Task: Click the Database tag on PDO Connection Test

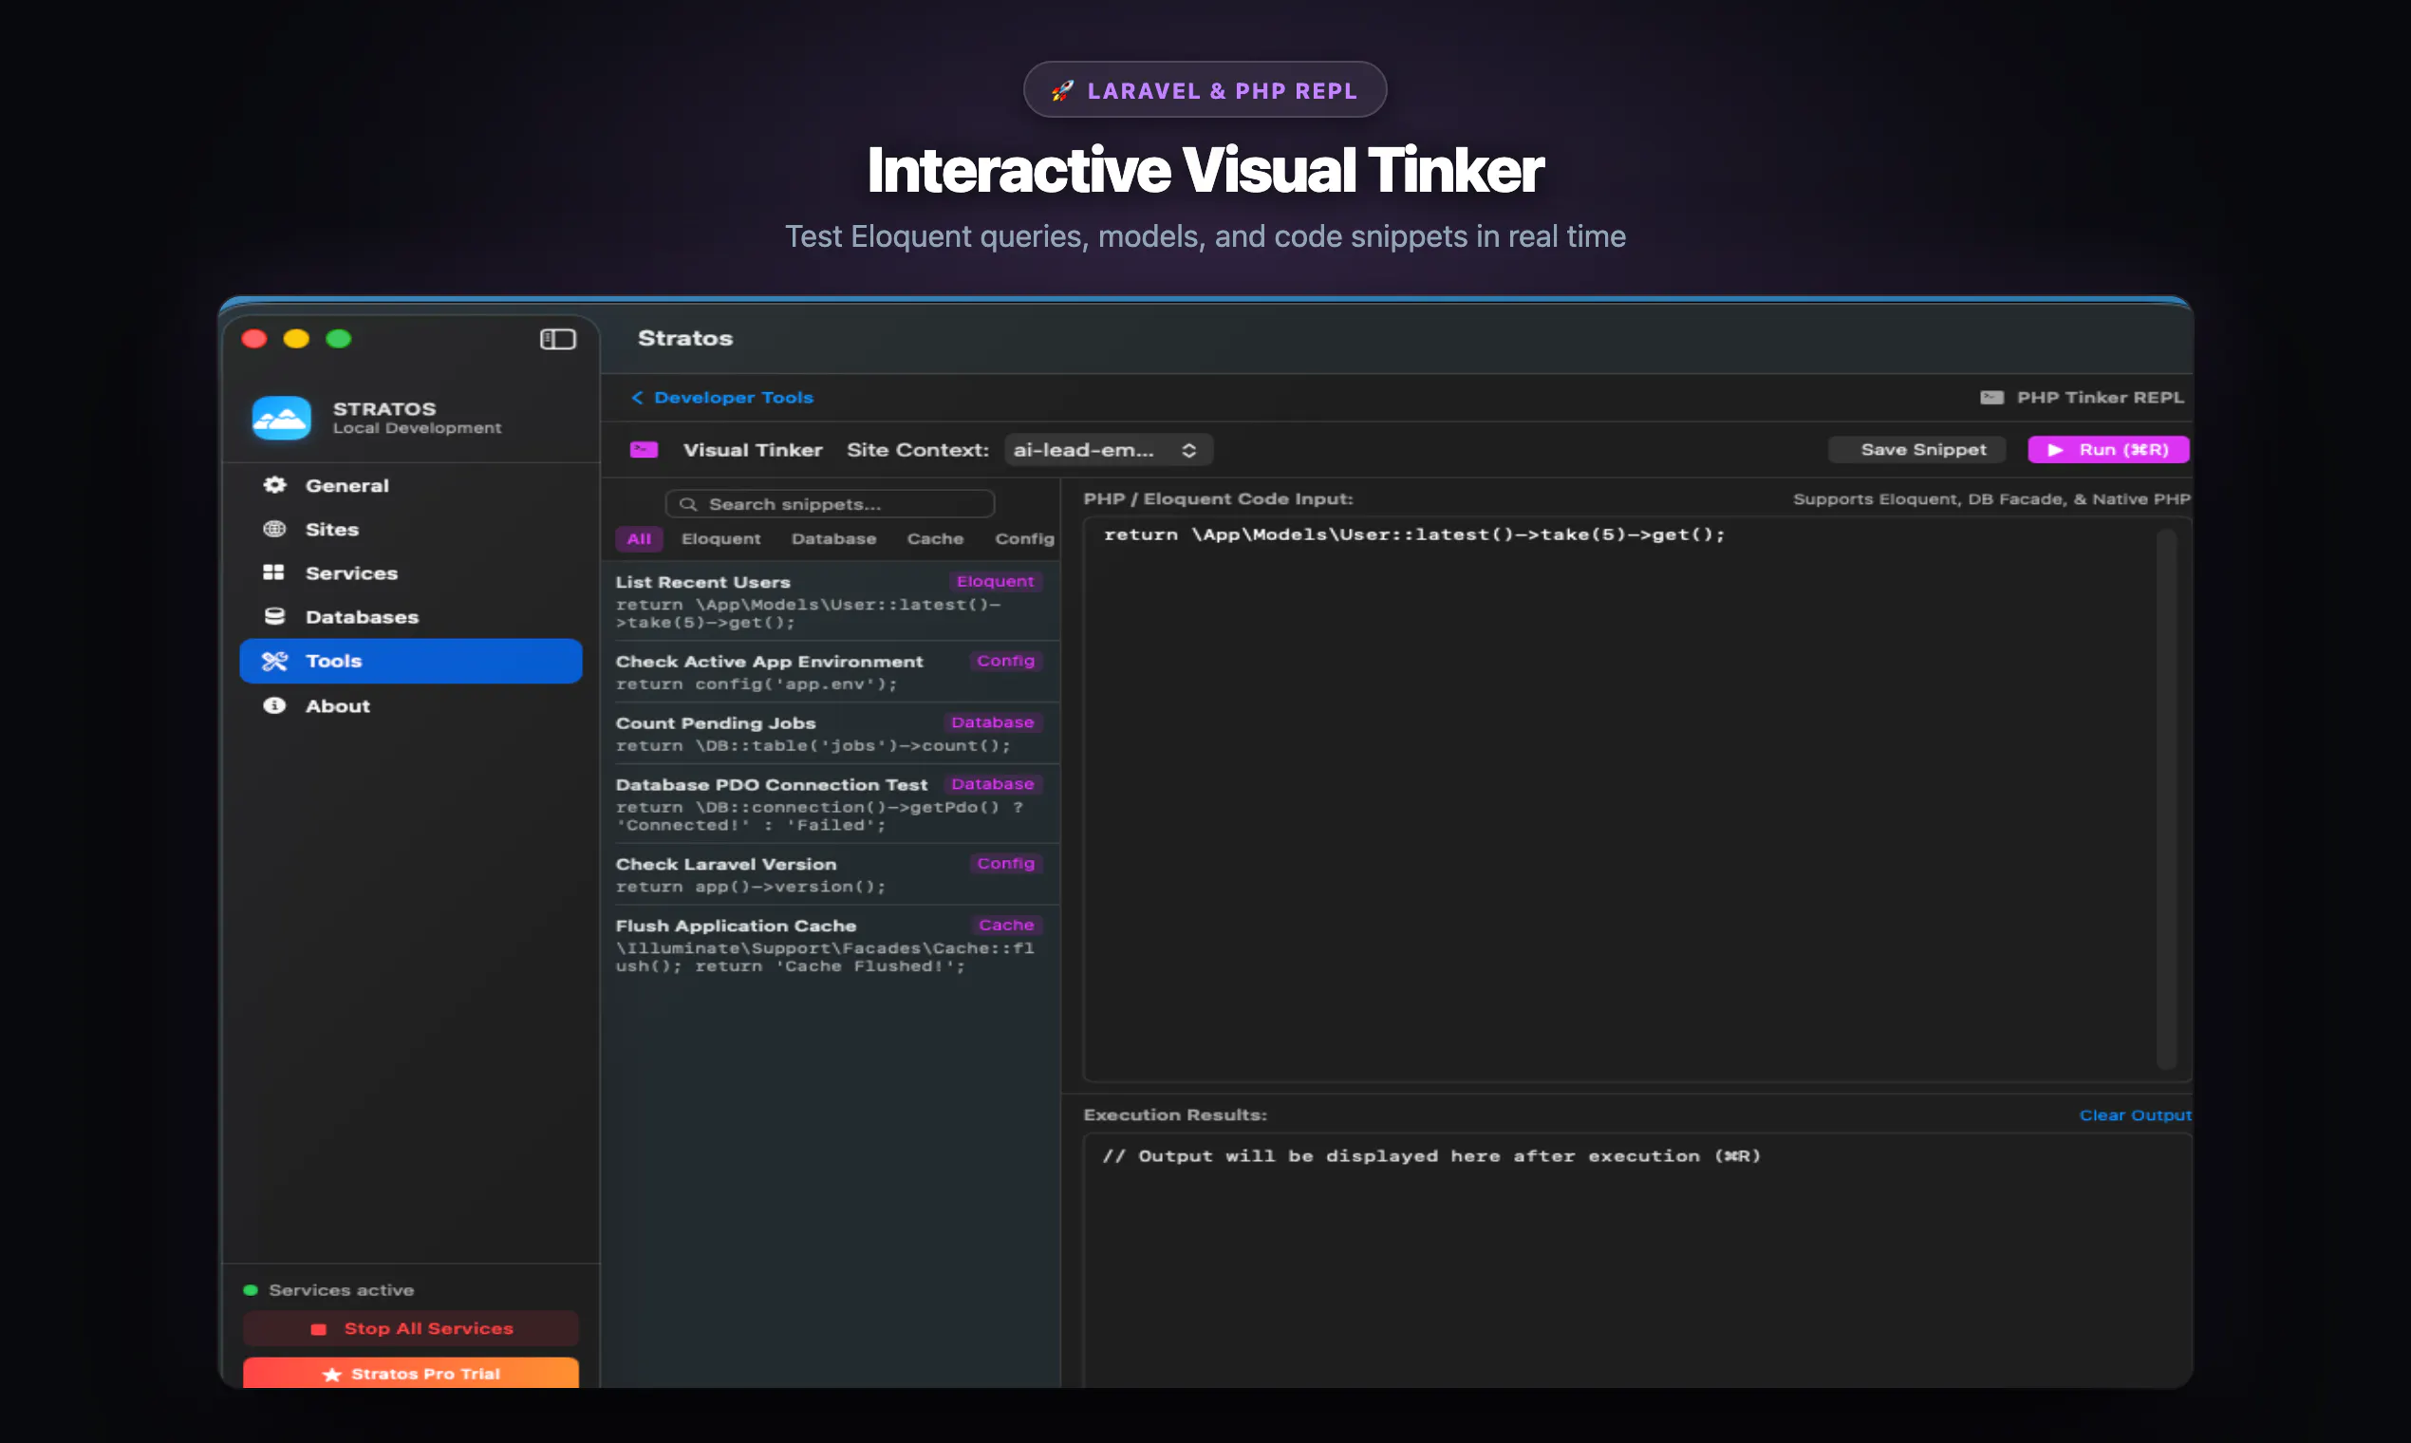Action: coord(992,784)
